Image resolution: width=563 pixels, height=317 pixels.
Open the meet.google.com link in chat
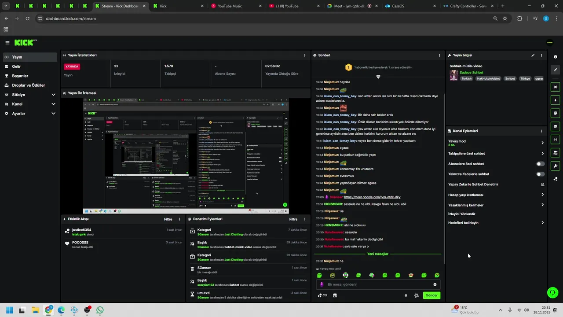click(x=372, y=197)
